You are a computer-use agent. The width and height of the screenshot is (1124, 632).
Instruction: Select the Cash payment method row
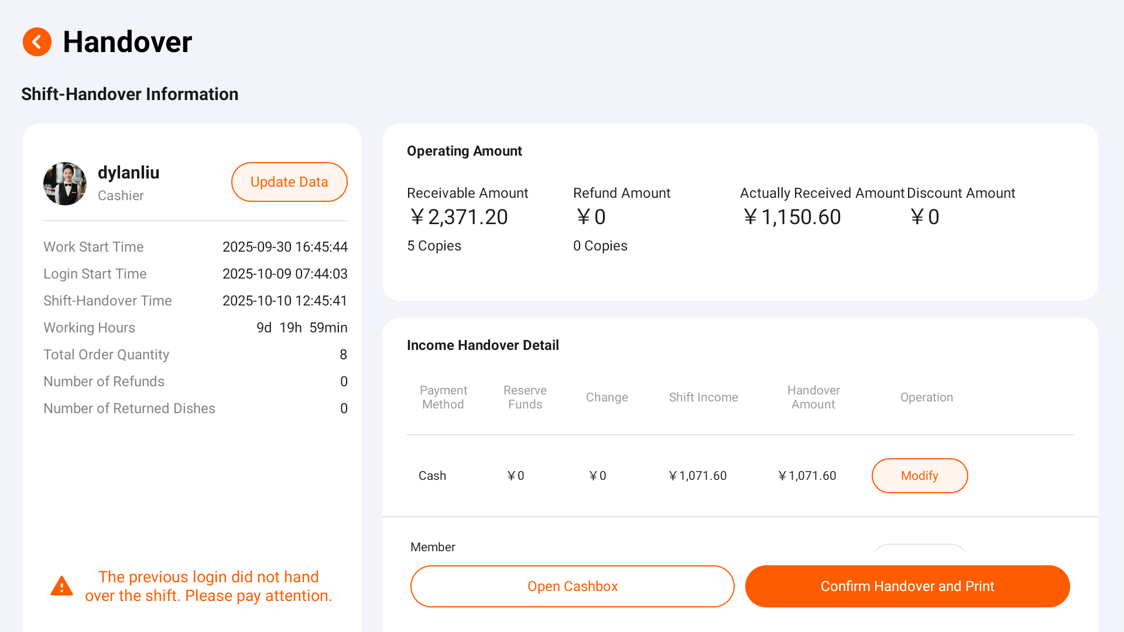pos(432,476)
